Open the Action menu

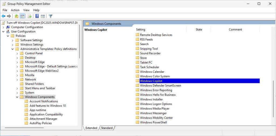pyautogui.click(x=15, y=10)
